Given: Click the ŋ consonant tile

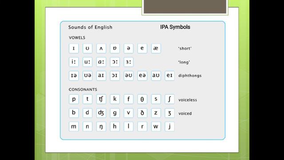Looking at the screenshot, I should [101, 126].
